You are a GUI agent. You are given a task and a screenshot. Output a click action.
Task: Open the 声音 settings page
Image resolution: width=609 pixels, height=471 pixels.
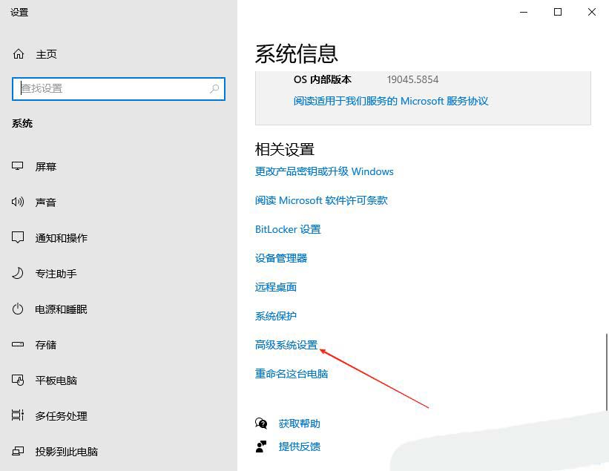point(45,202)
